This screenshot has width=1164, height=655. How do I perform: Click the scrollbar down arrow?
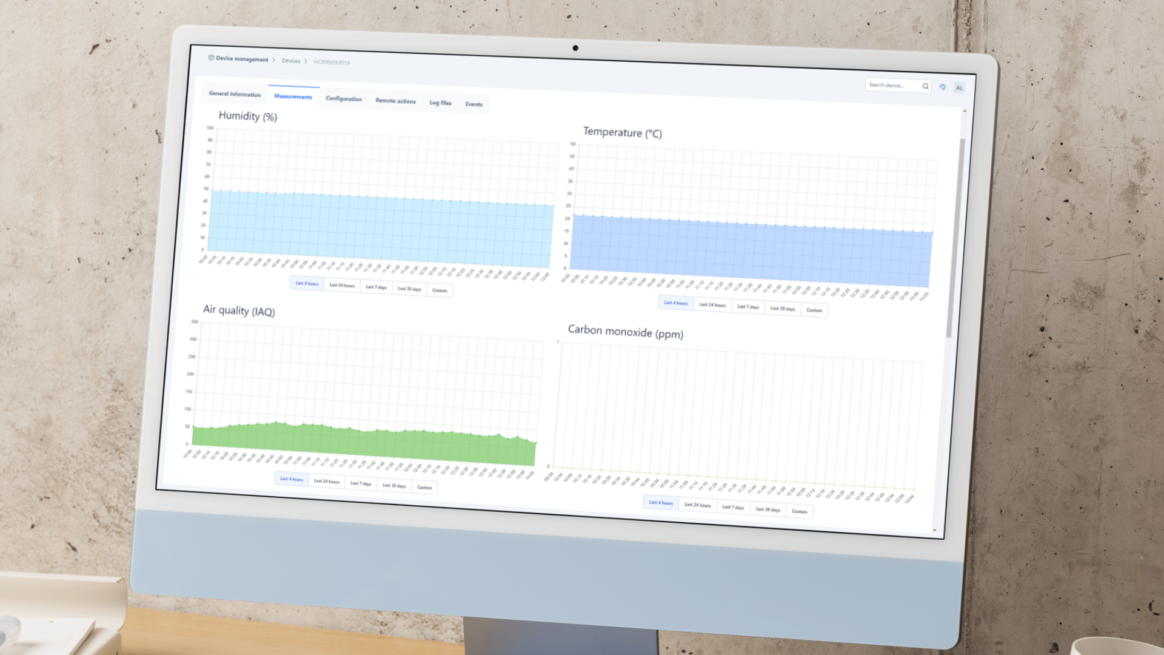[935, 530]
